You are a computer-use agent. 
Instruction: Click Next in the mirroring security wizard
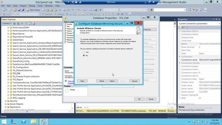click(x=112, y=81)
